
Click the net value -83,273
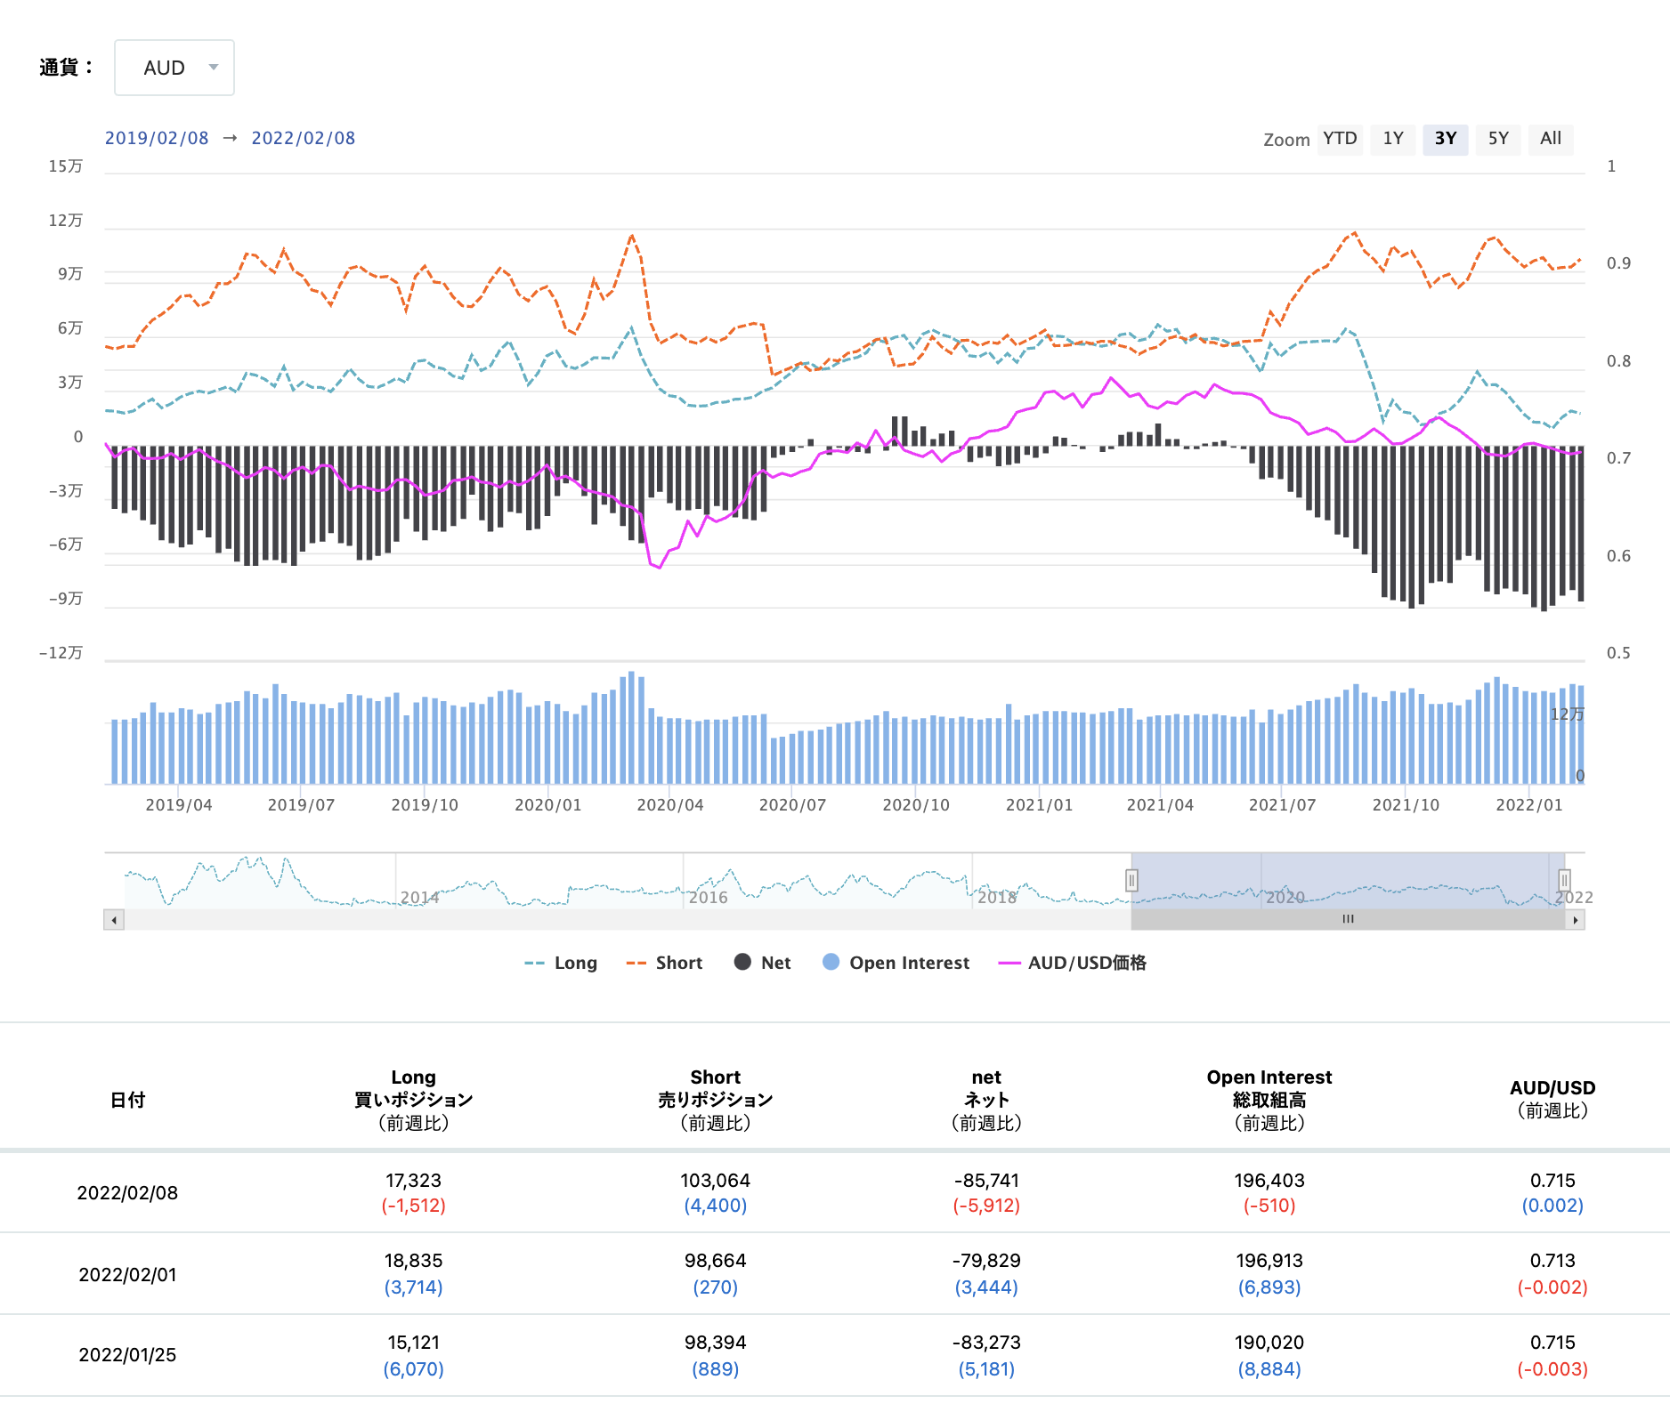pyautogui.click(x=986, y=1343)
